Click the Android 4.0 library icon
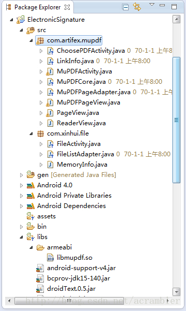This screenshot has height=311, width=186. (30, 185)
